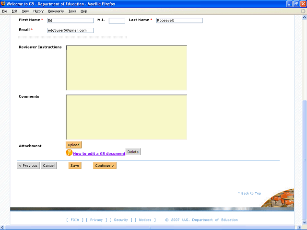Image resolution: width=307 pixels, height=230 pixels.
Task: Click the Firefox icon in title bar
Action: coord(3,3)
